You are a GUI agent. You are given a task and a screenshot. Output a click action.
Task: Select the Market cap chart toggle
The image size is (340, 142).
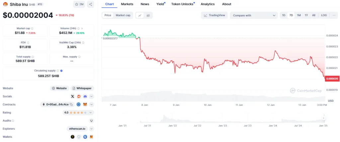tap(123, 15)
